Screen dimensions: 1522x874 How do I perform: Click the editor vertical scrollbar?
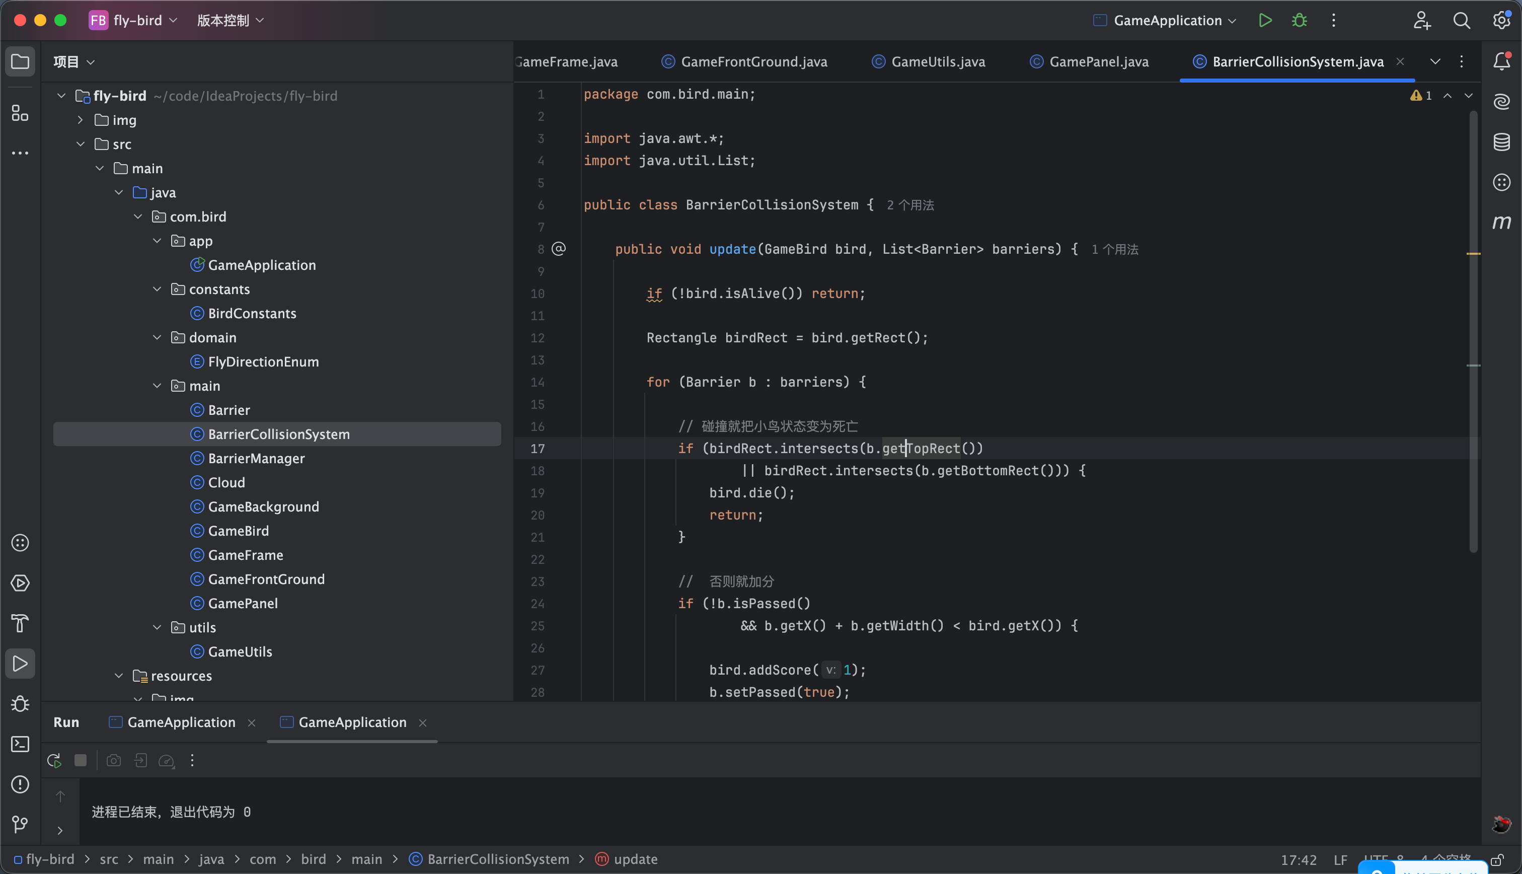coord(1473,330)
